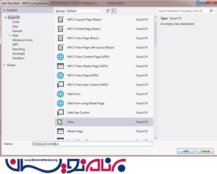The image size is (217, 174).
Task: Select the Reporting category
Action: (18, 49)
